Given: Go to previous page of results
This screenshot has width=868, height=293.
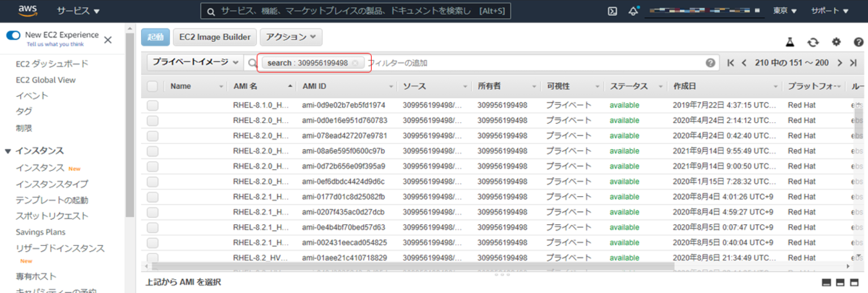Looking at the screenshot, I should [744, 63].
